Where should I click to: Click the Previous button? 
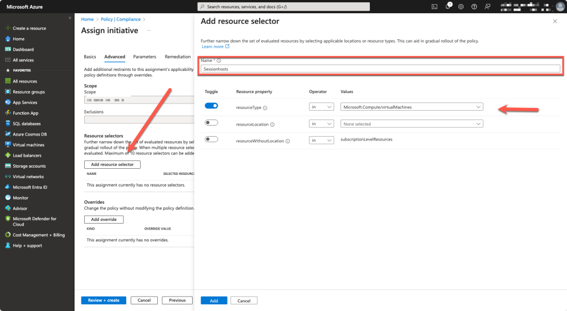pyautogui.click(x=177, y=300)
